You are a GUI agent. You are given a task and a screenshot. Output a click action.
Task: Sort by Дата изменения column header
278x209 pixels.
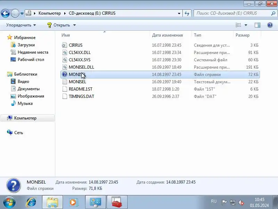[x=167, y=35]
